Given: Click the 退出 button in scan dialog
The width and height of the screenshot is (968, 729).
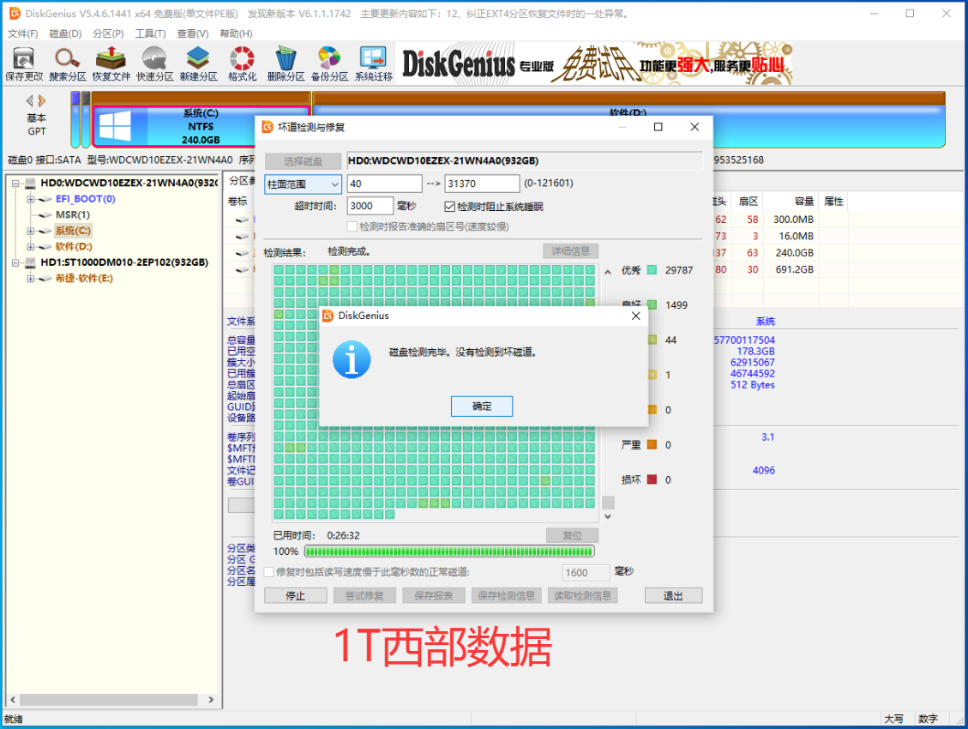Looking at the screenshot, I should pos(673,595).
